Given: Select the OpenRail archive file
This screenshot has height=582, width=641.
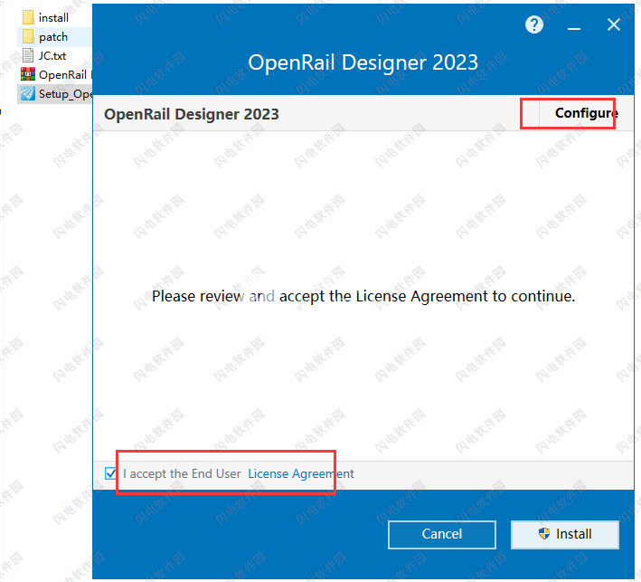Looking at the screenshot, I should 55,74.
